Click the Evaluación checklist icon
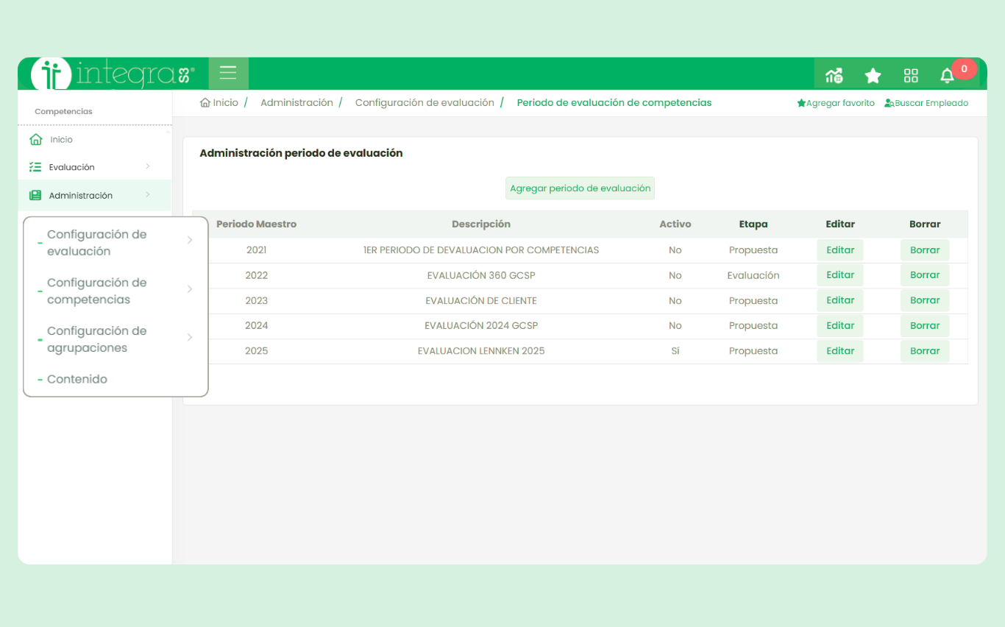 point(35,167)
